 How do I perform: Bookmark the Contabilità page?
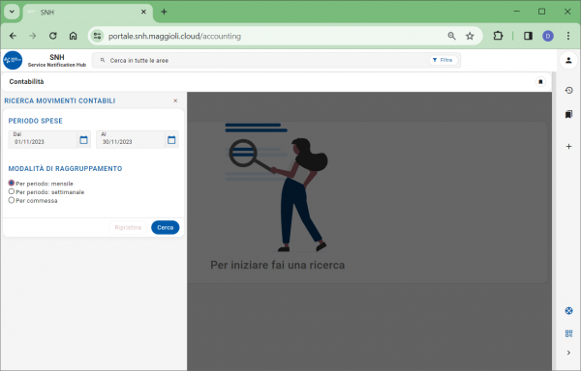[x=540, y=82]
